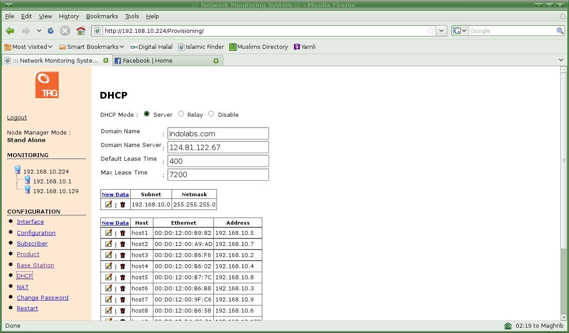The image size is (569, 333).
Task: Open the URL bar history dropdown
Action: pos(441,31)
